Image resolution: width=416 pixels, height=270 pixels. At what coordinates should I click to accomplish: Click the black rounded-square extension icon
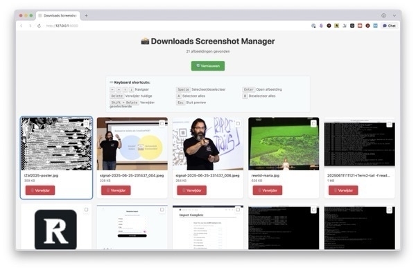pyautogui.click(x=352, y=26)
